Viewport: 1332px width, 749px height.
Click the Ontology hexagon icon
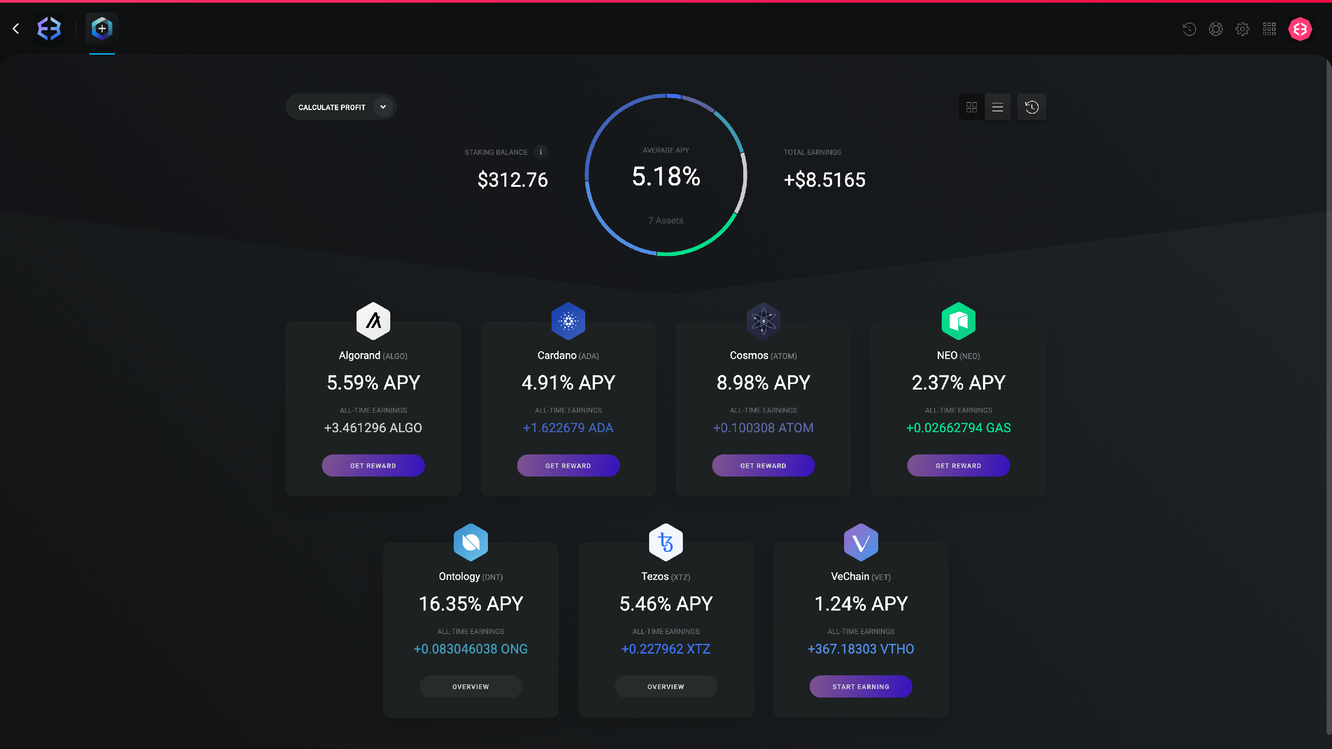[x=471, y=542]
